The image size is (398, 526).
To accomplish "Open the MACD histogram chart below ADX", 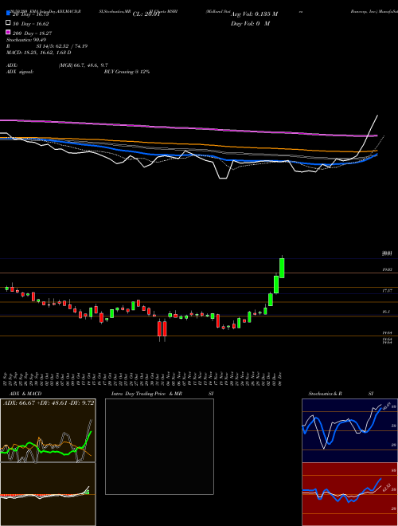I will [x=48, y=494].
